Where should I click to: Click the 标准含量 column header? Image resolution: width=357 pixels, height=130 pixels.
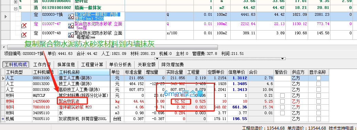tap(134, 72)
